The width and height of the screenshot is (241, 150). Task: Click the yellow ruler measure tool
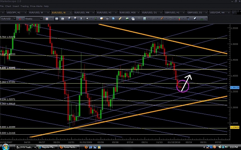(x=120, y=18)
